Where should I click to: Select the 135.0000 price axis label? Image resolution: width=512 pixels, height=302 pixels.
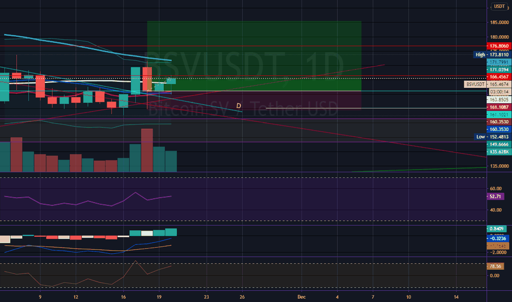[x=499, y=166]
